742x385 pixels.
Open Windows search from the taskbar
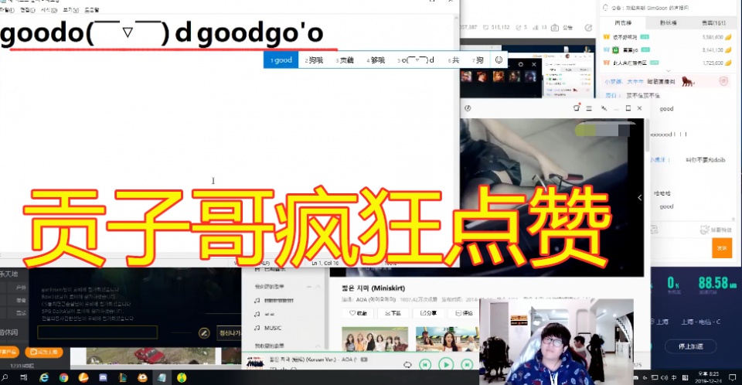point(5,377)
